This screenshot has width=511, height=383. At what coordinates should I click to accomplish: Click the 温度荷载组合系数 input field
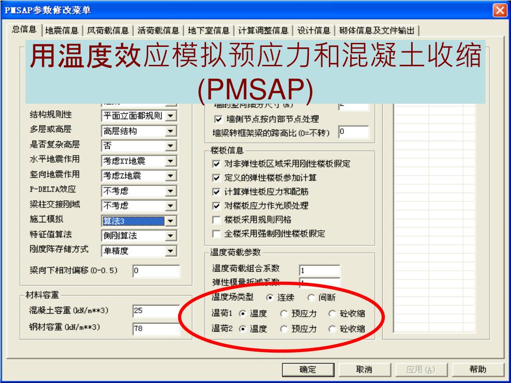[x=319, y=270]
